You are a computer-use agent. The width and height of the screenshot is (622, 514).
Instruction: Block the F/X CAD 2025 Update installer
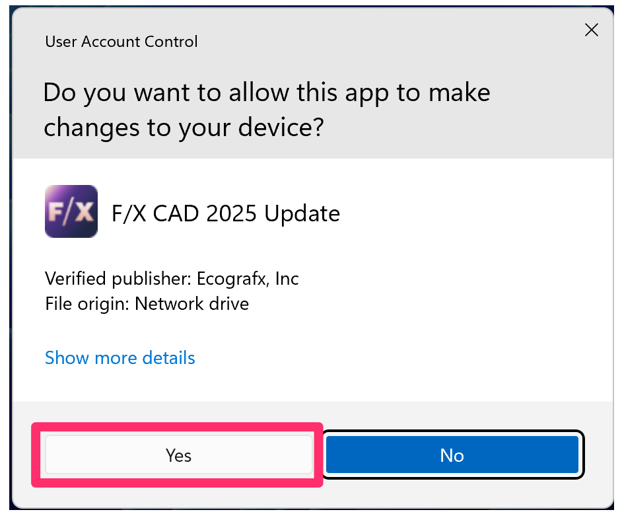[x=452, y=455]
